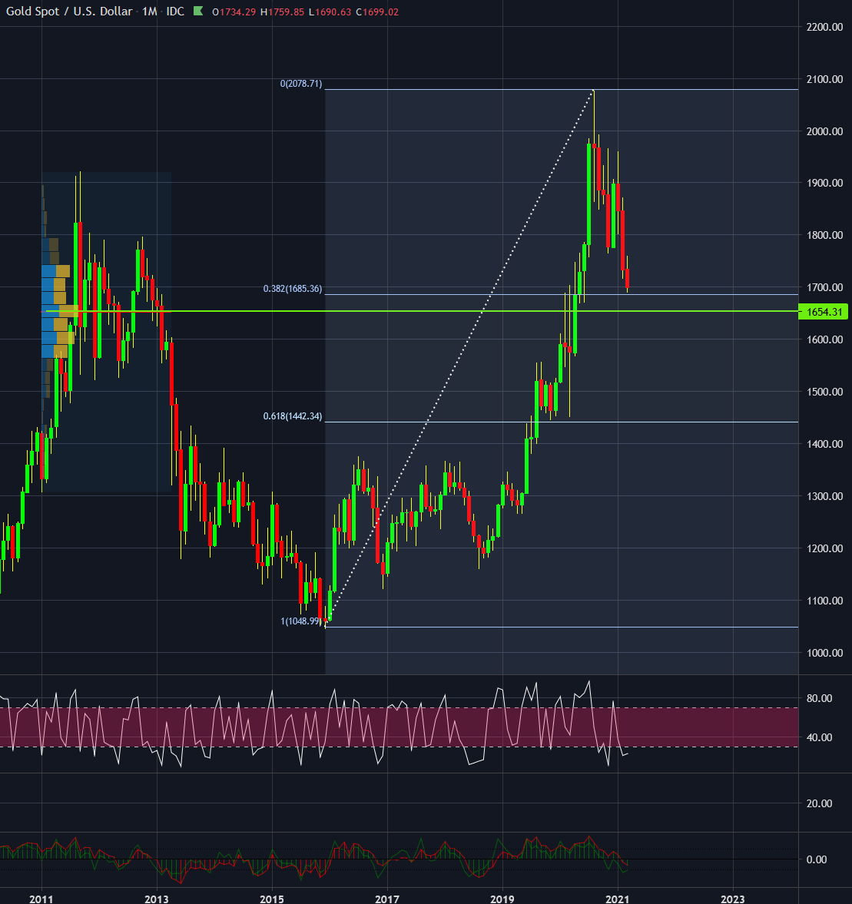The height and width of the screenshot is (904, 852).
Task: Click the 20.00 oscillator scale label
Action: click(819, 803)
